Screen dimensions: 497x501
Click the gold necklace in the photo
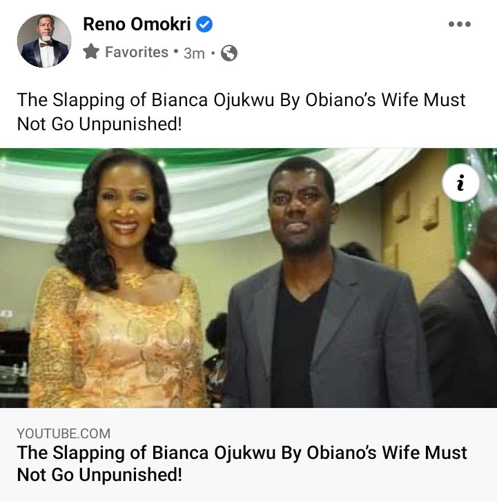click(x=137, y=278)
